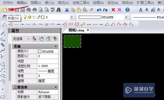Select the Circle draw tool
Image resolution: width=164 pixels, height=100 pixels.
click(3, 64)
